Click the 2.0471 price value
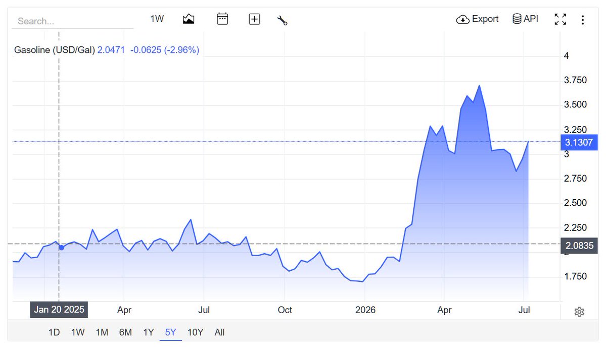Viewport: 606px width, 355px height. tap(111, 50)
